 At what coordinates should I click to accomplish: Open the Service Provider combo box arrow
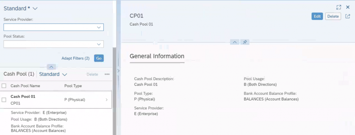click(99, 27)
